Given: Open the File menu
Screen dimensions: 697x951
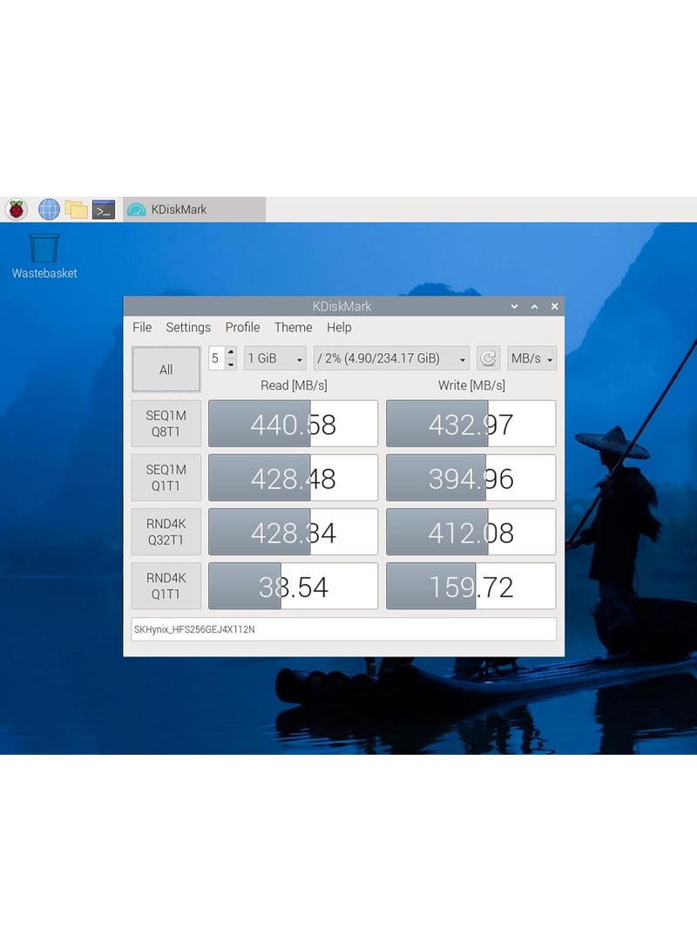Looking at the screenshot, I should coord(141,328).
